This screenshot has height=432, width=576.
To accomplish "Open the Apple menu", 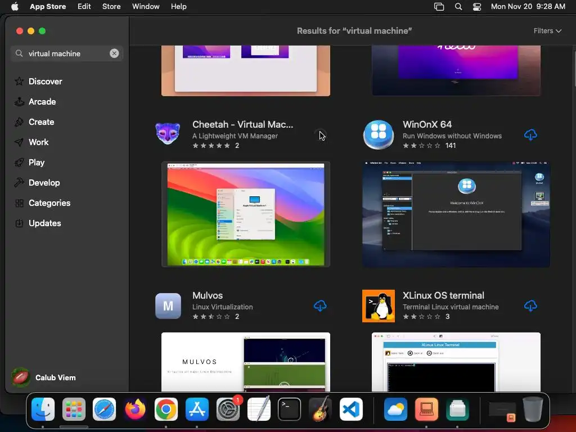I will [15, 7].
